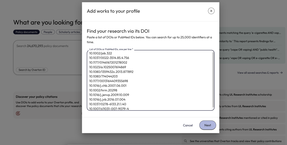Click inside the DOI list text area
287x145 pixels.
click(150, 81)
